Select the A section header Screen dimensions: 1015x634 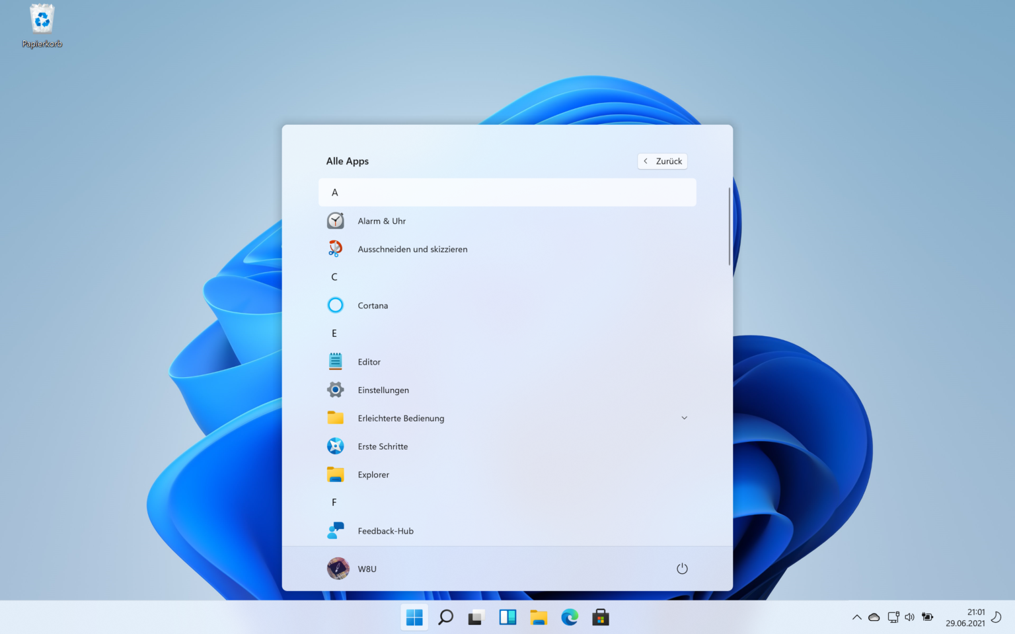[334, 192]
